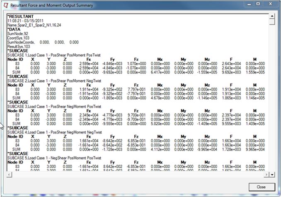Click the horizontal scrollbar left arrow
The image size is (281, 197).
click(x=9, y=175)
